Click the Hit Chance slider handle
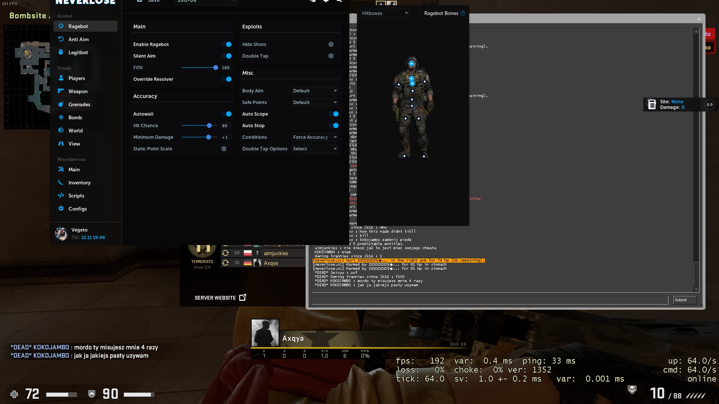This screenshot has height=404, width=719. click(x=209, y=126)
